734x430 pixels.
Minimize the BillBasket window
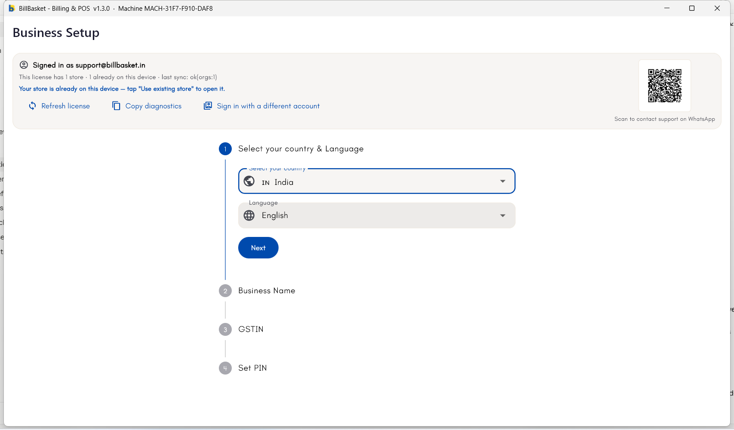667,8
